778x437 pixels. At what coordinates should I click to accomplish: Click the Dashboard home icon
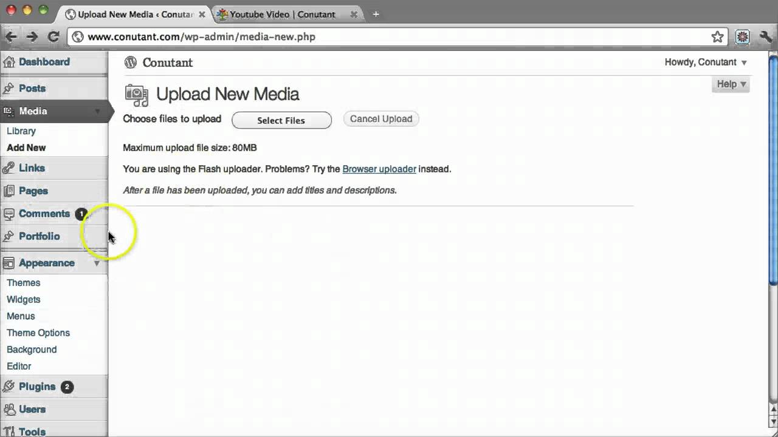9,61
